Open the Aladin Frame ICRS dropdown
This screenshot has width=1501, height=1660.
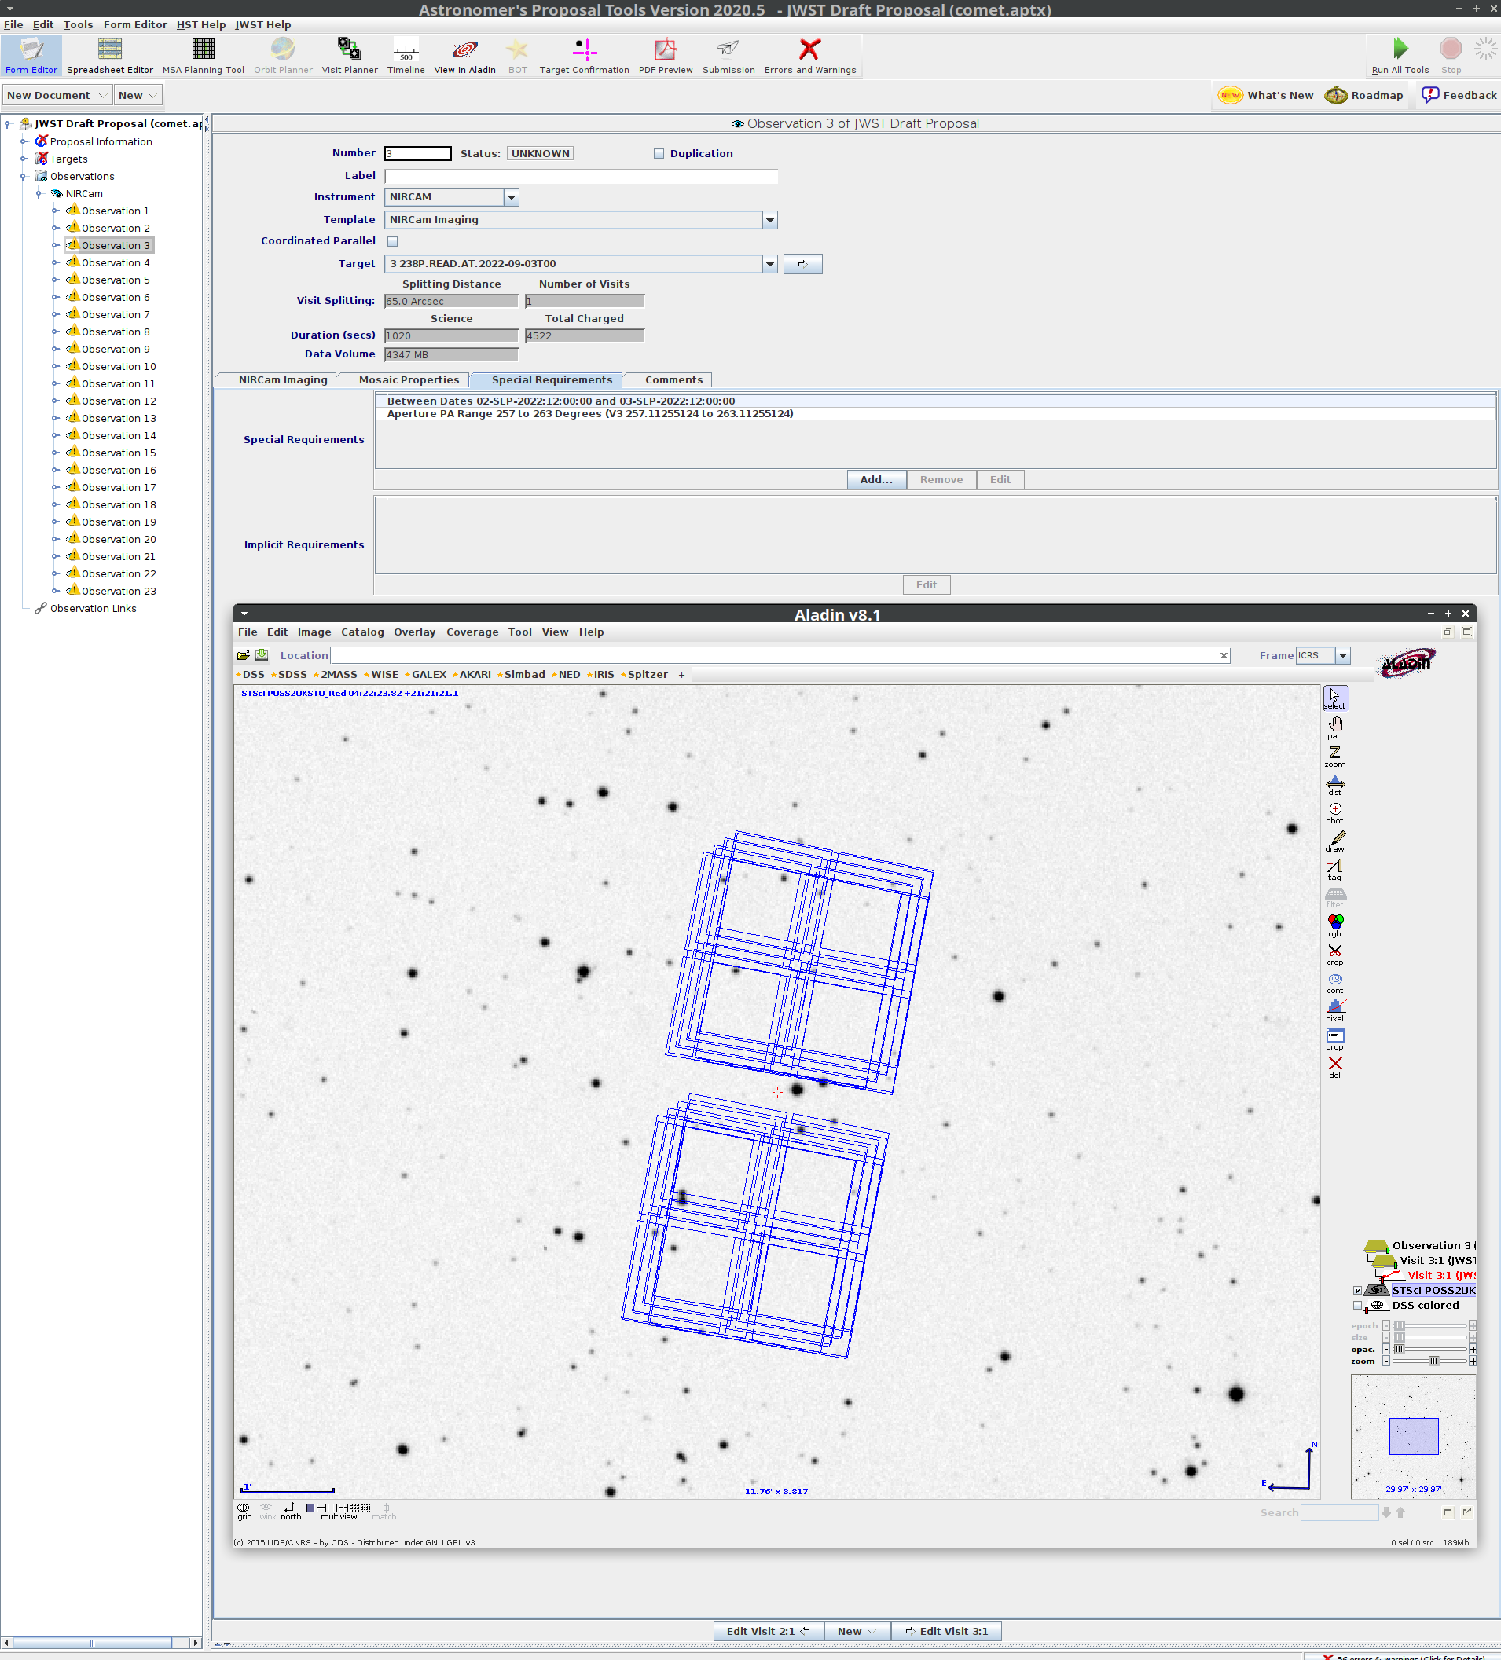tap(1343, 655)
